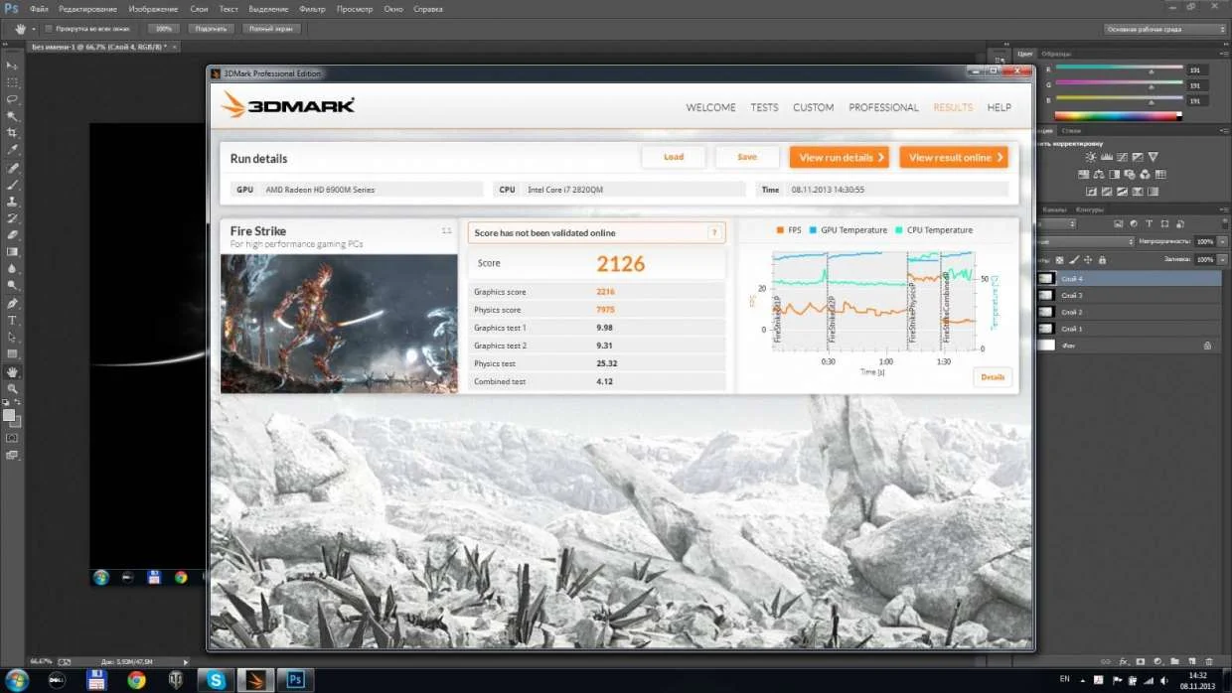1232x693 pixels.
Task: Select the Brush tool
Action: click(13, 185)
